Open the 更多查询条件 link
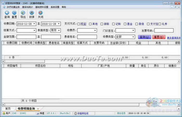 pos(174,38)
